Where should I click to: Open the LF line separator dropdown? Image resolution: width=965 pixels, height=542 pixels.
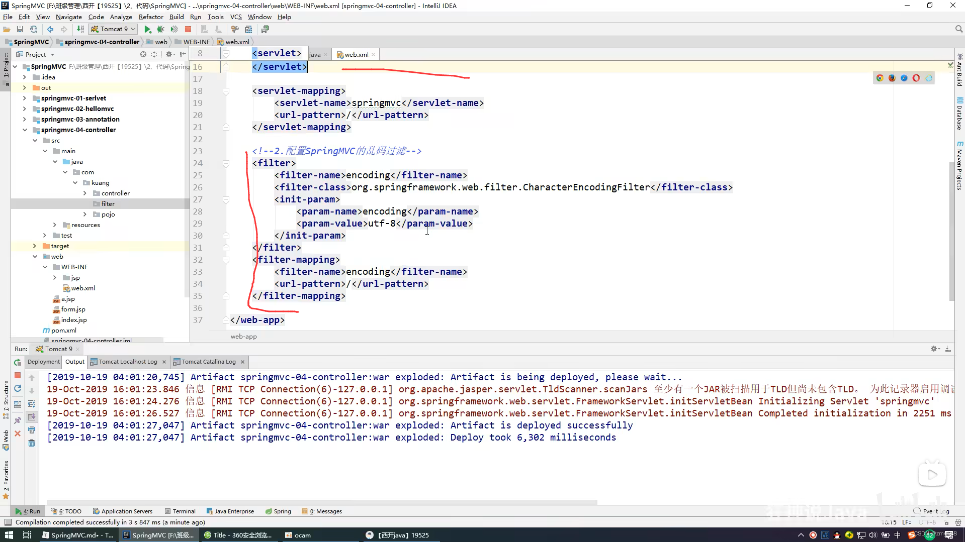point(907,522)
